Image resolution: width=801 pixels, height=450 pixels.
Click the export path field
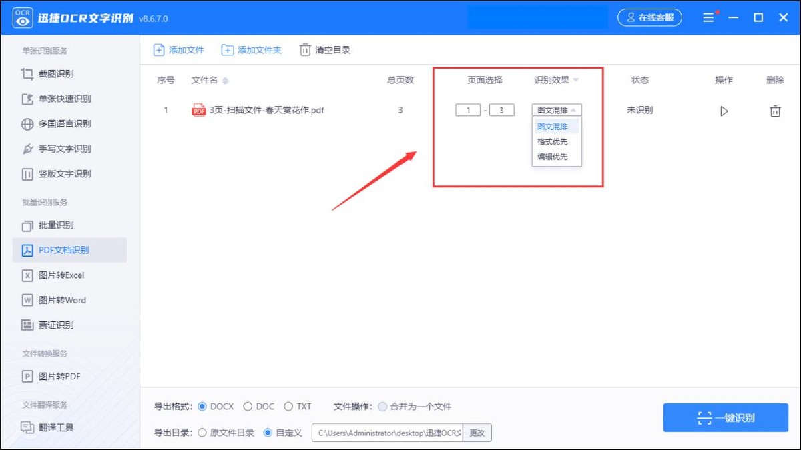[x=387, y=433]
